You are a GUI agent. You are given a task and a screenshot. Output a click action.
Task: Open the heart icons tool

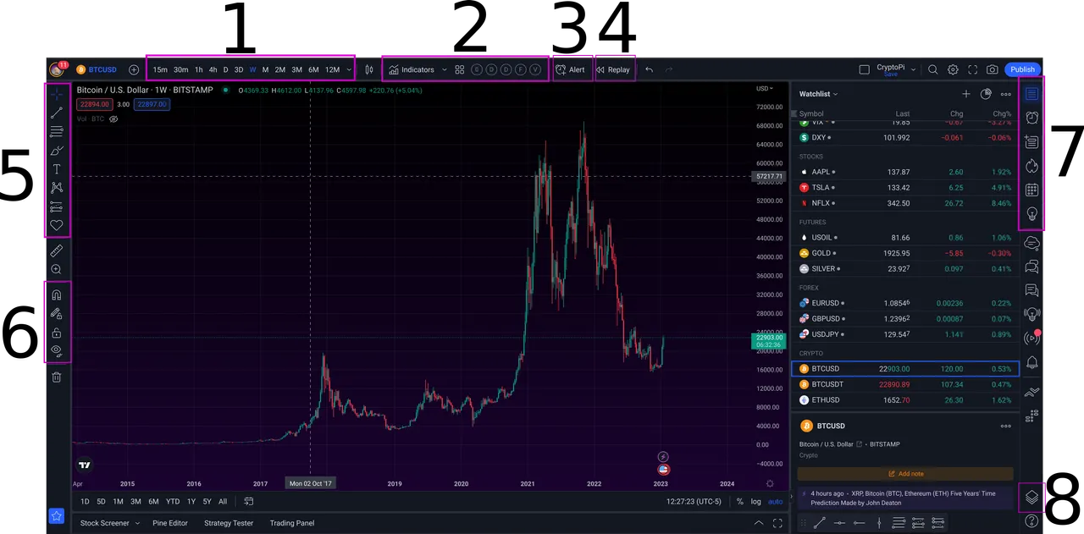(57, 225)
